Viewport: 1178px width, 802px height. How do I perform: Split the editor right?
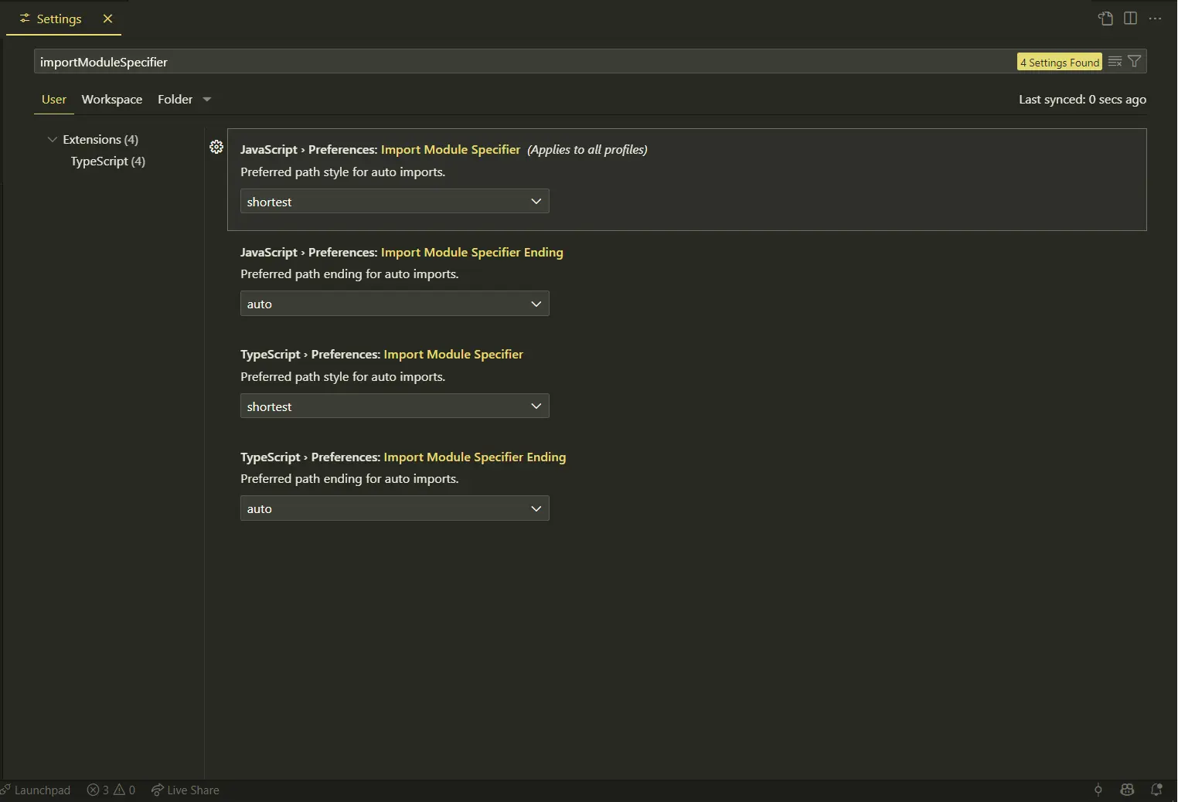(1130, 19)
